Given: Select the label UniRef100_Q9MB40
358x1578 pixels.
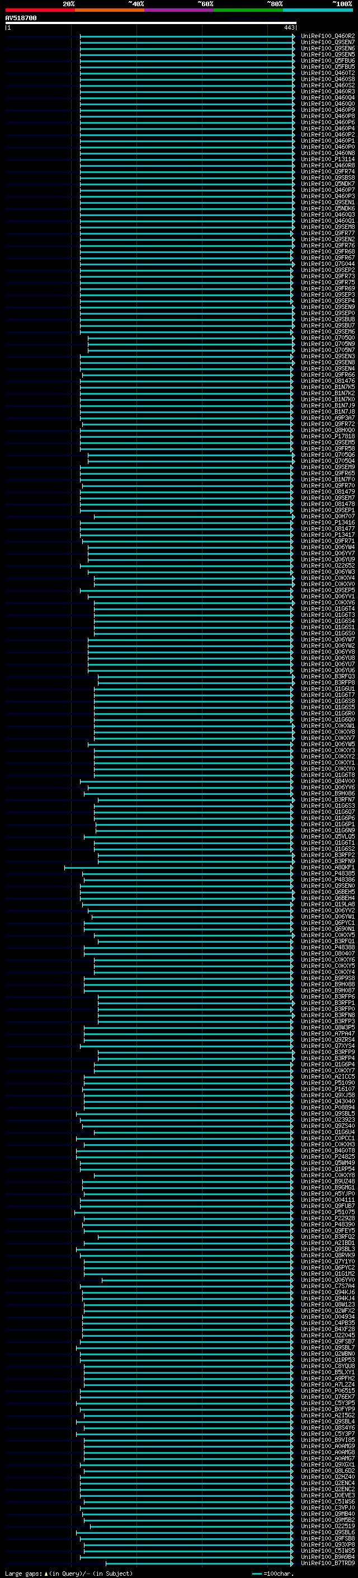Looking at the screenshot, I should [327, 1514].
